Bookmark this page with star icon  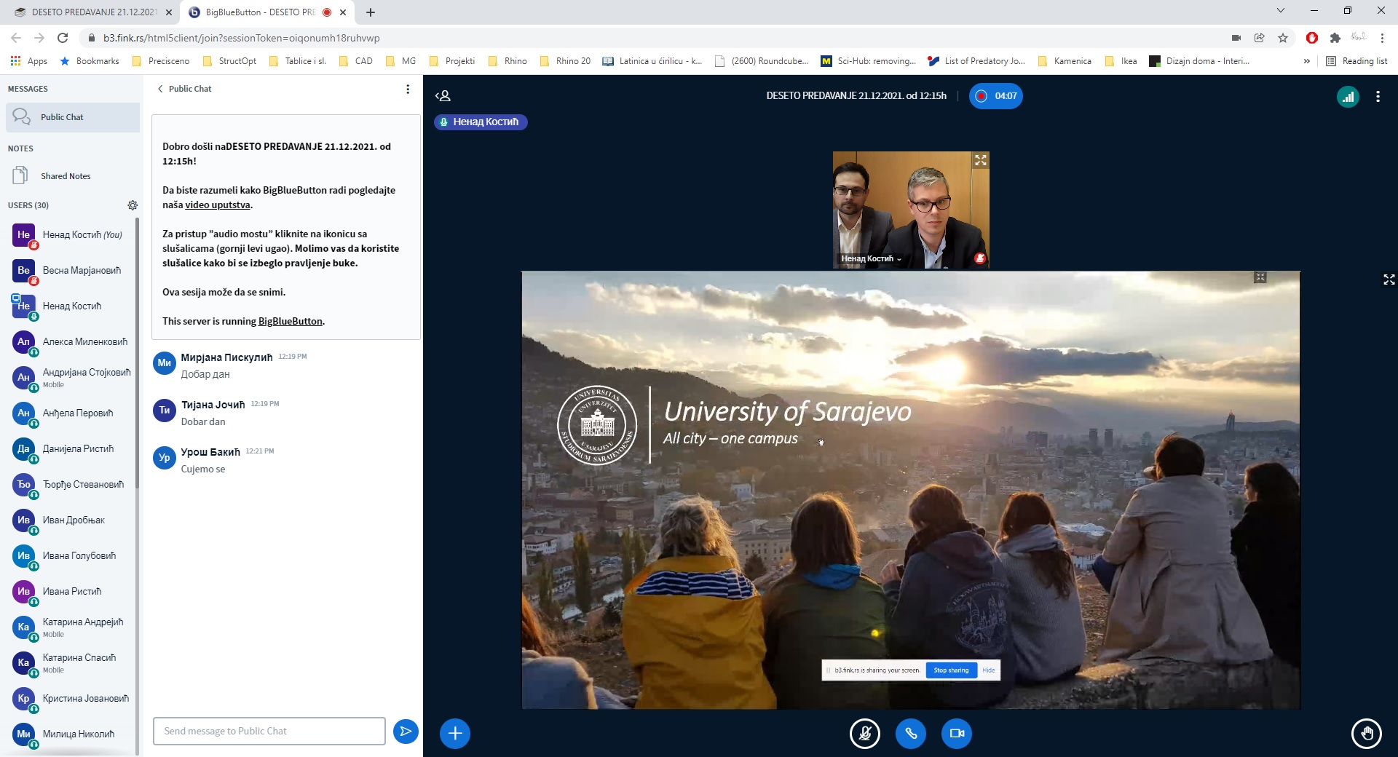point(1283,38)
